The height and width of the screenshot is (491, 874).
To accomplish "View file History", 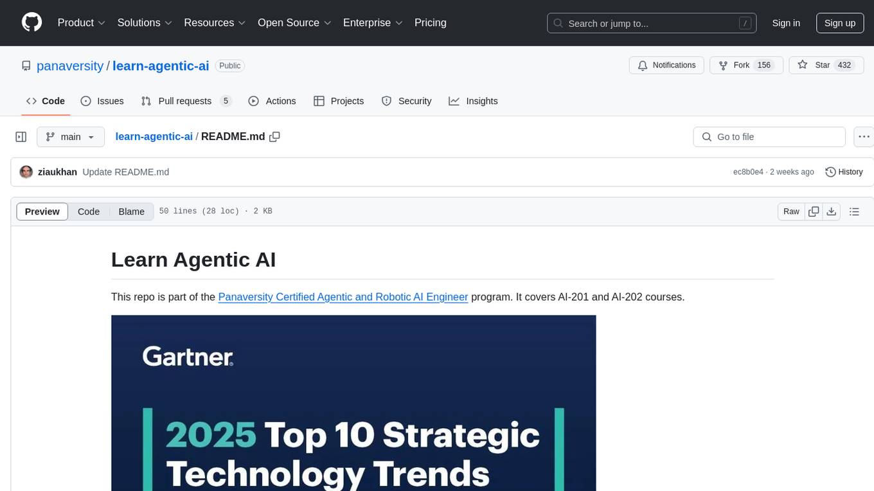I will coord(844,172).
